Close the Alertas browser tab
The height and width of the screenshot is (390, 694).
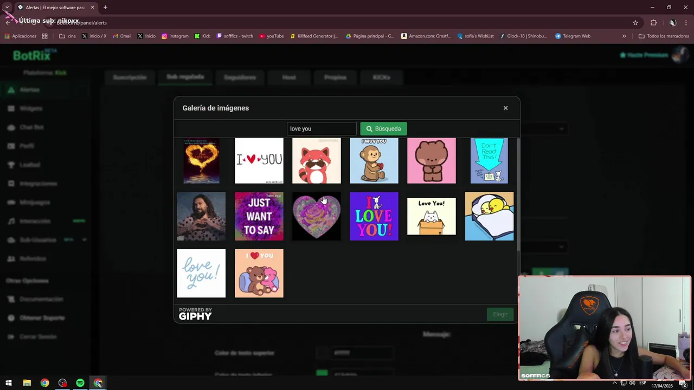pyautogui.click(x=92, y=8)
